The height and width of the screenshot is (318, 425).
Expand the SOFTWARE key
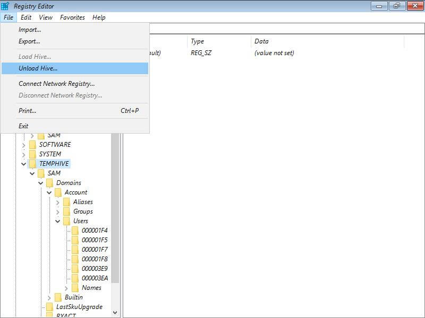pos(23,145)
